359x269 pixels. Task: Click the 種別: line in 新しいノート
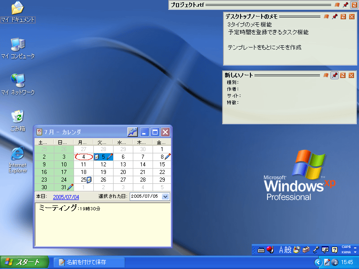click(x=232, y=82)
